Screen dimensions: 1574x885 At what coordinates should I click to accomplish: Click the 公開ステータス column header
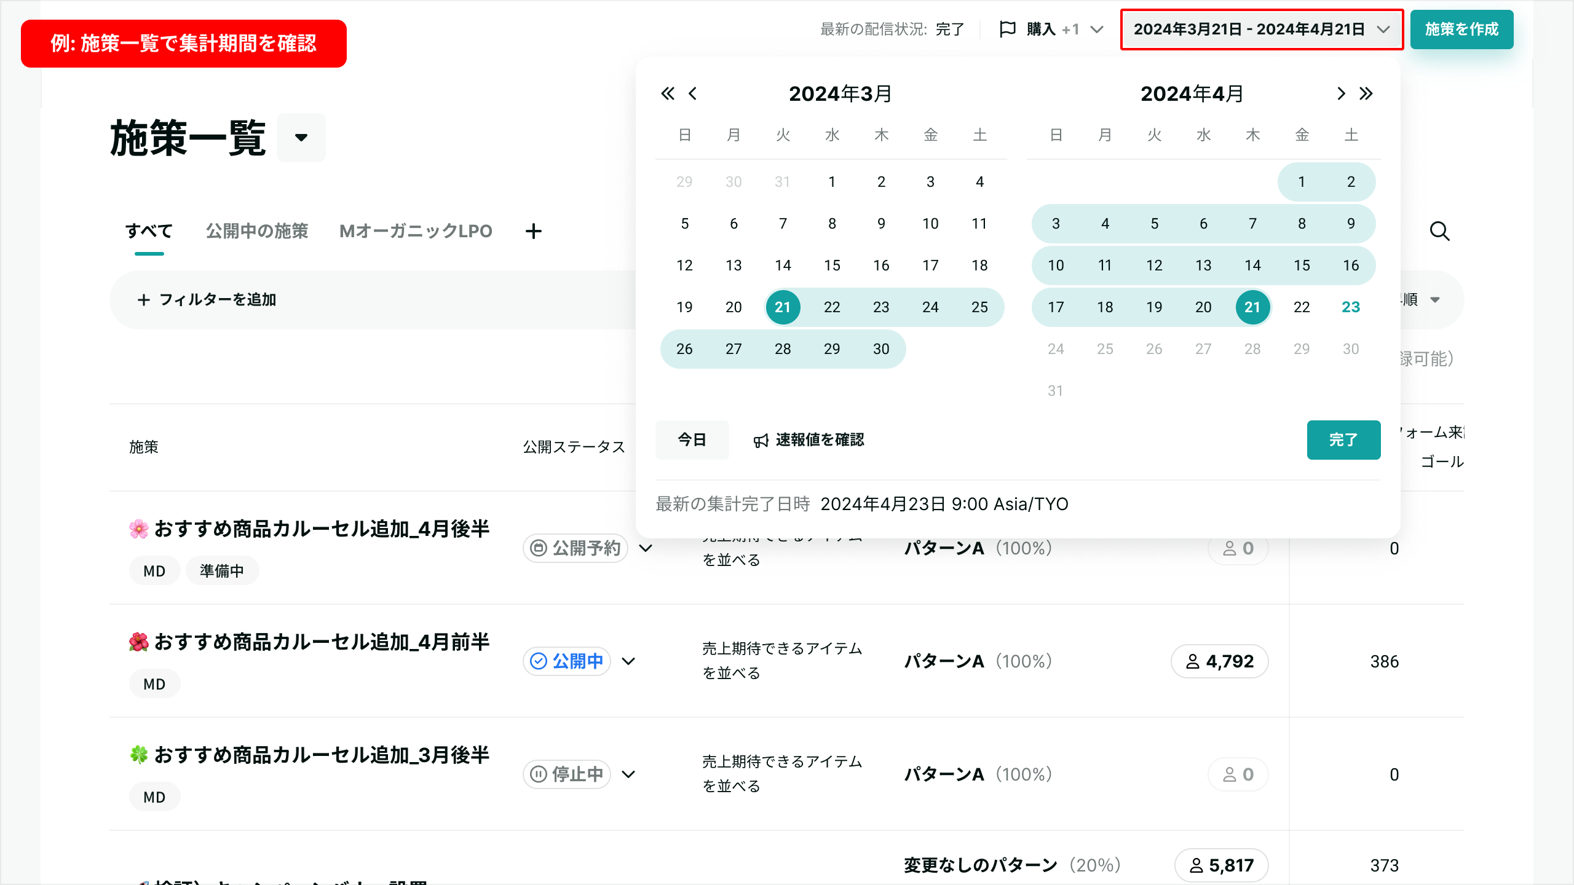click(574, 447)
